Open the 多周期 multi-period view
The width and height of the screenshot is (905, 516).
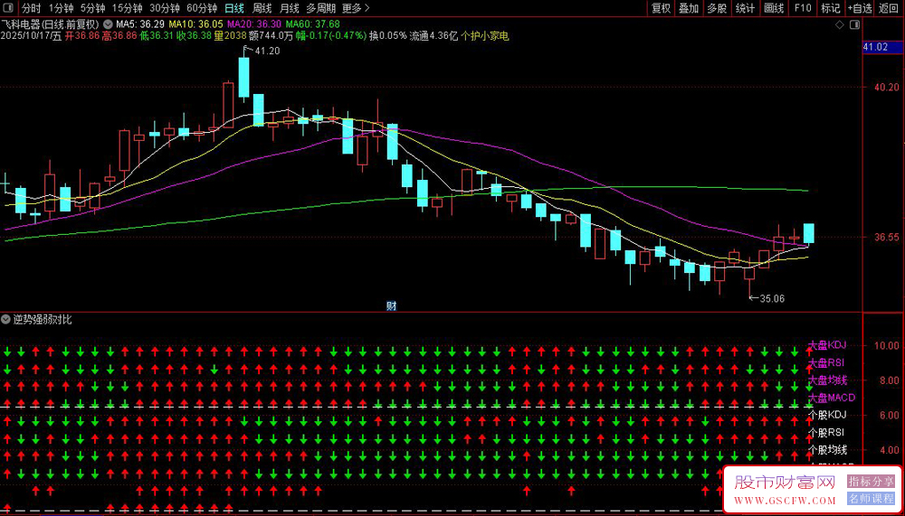point(320,8)
